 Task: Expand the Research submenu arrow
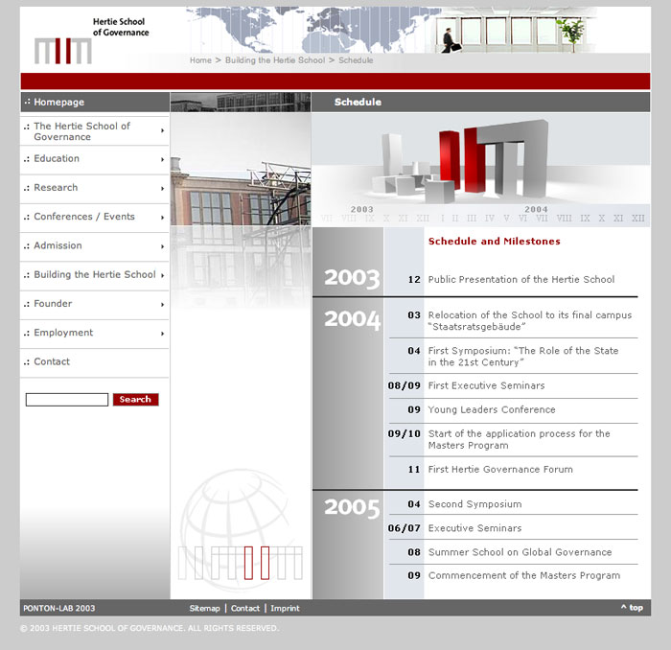163,189
